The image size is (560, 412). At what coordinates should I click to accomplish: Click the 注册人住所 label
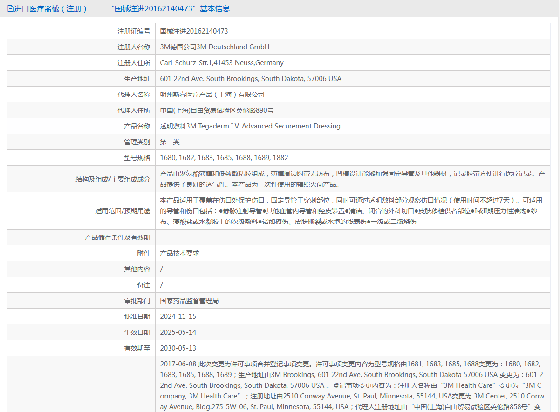pyautogui.click(x=134, y=63)
